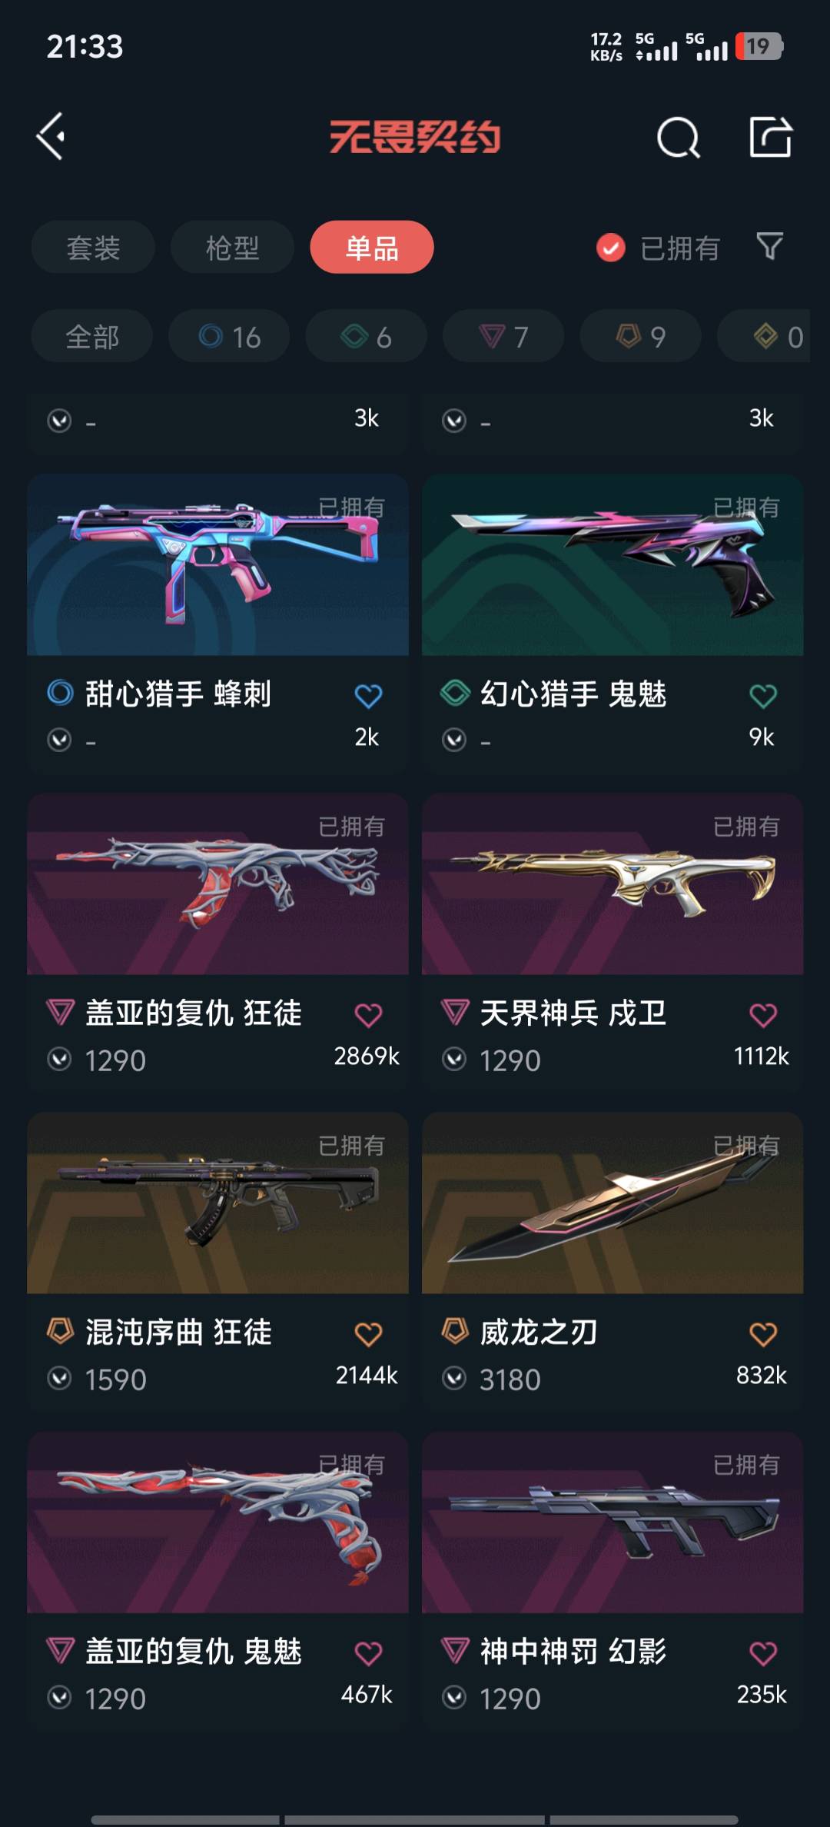Tap the heart on 神中神罚 幻影
The image size is (830, 1827).
pyautogui.click(x=763, y=1653)
